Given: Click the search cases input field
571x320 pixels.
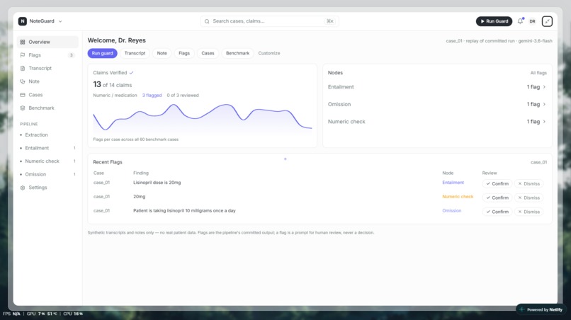Looking at the screenshot, I should (269, 21).
